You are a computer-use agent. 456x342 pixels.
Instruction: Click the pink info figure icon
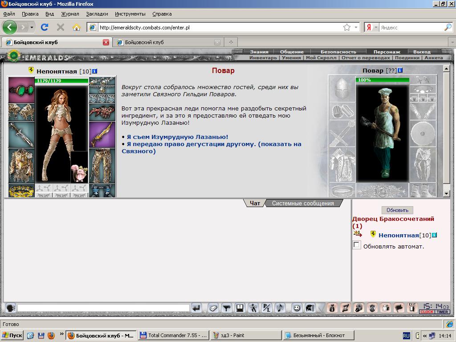(332, 308)
